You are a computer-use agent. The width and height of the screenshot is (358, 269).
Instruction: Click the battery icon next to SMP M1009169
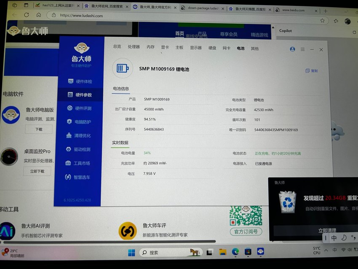tap(123, 68)
